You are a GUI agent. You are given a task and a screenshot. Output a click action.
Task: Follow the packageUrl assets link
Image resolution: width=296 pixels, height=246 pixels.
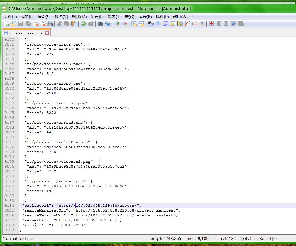coord(98,206)
